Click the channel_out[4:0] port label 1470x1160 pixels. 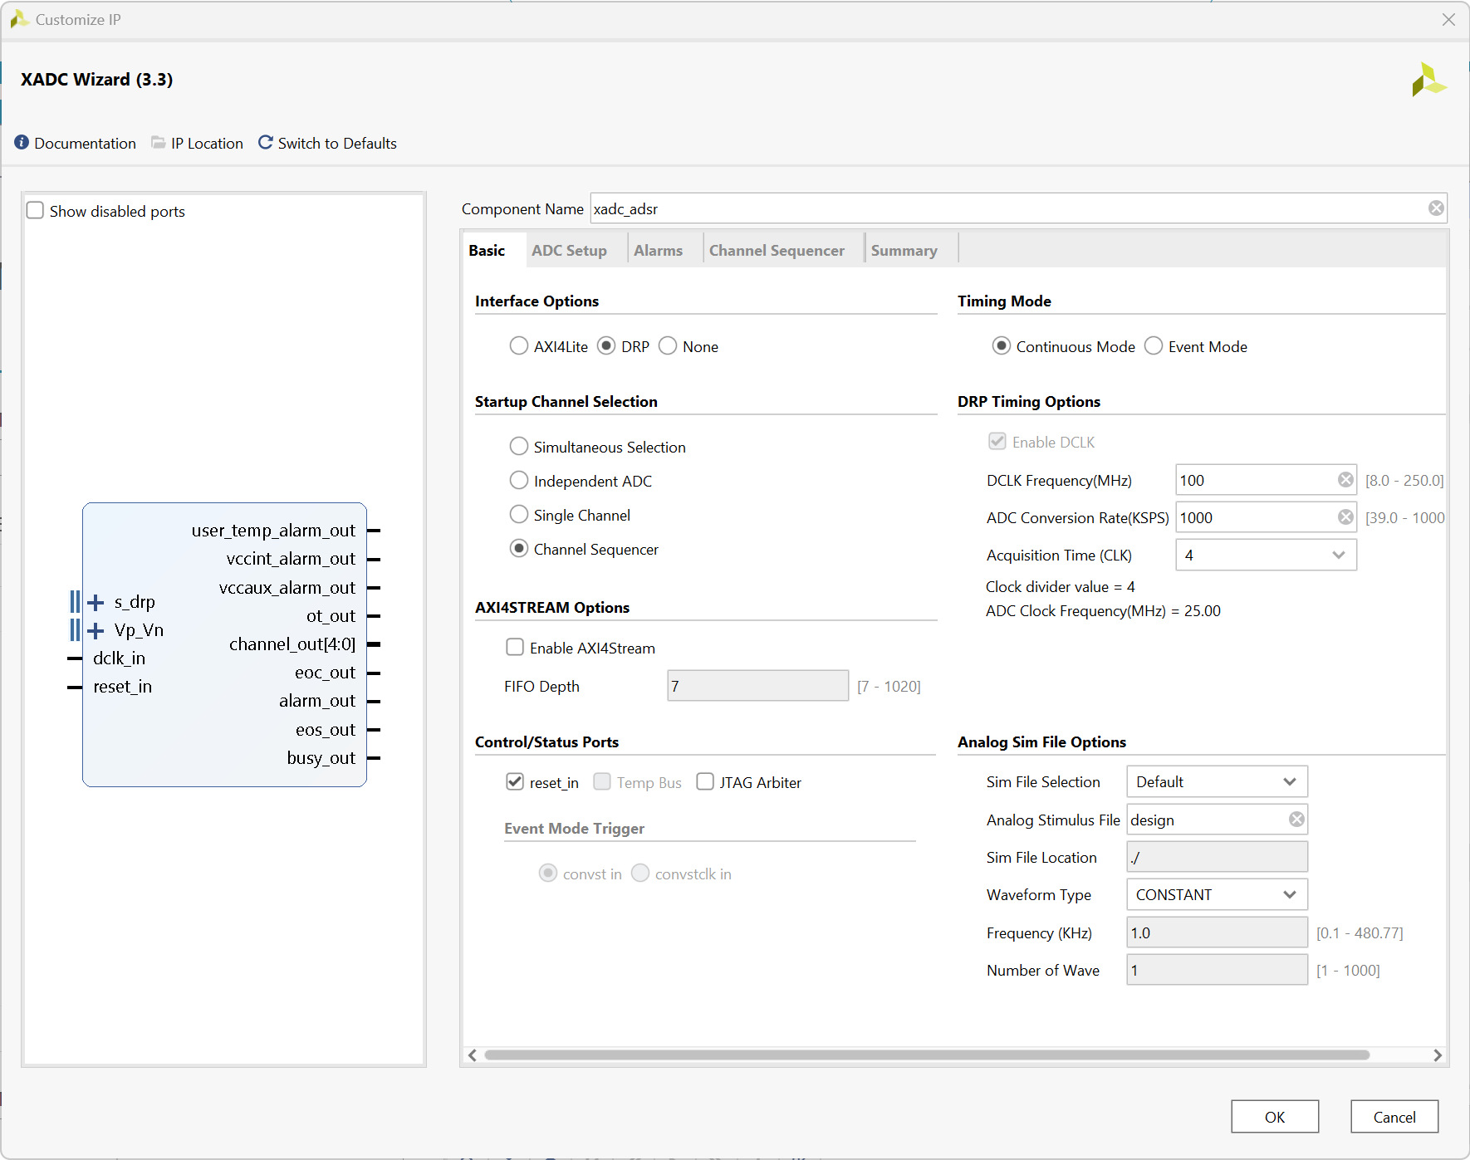[292, 644]
